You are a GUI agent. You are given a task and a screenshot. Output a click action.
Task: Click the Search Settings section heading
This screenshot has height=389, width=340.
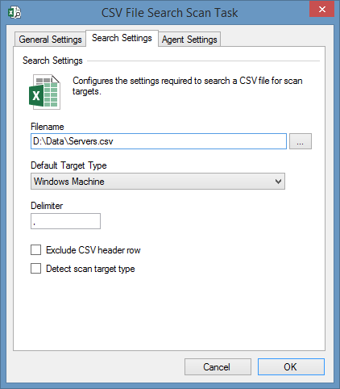pyautogui.click(x=52, y=61)
